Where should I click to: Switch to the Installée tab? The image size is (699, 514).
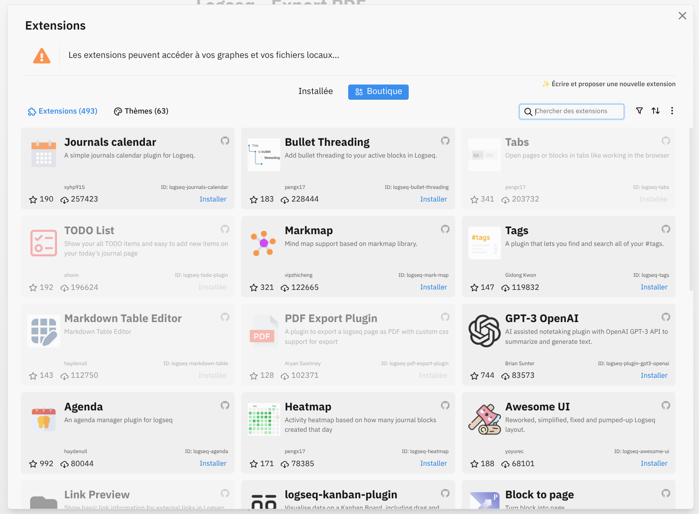tap(316, 91)
